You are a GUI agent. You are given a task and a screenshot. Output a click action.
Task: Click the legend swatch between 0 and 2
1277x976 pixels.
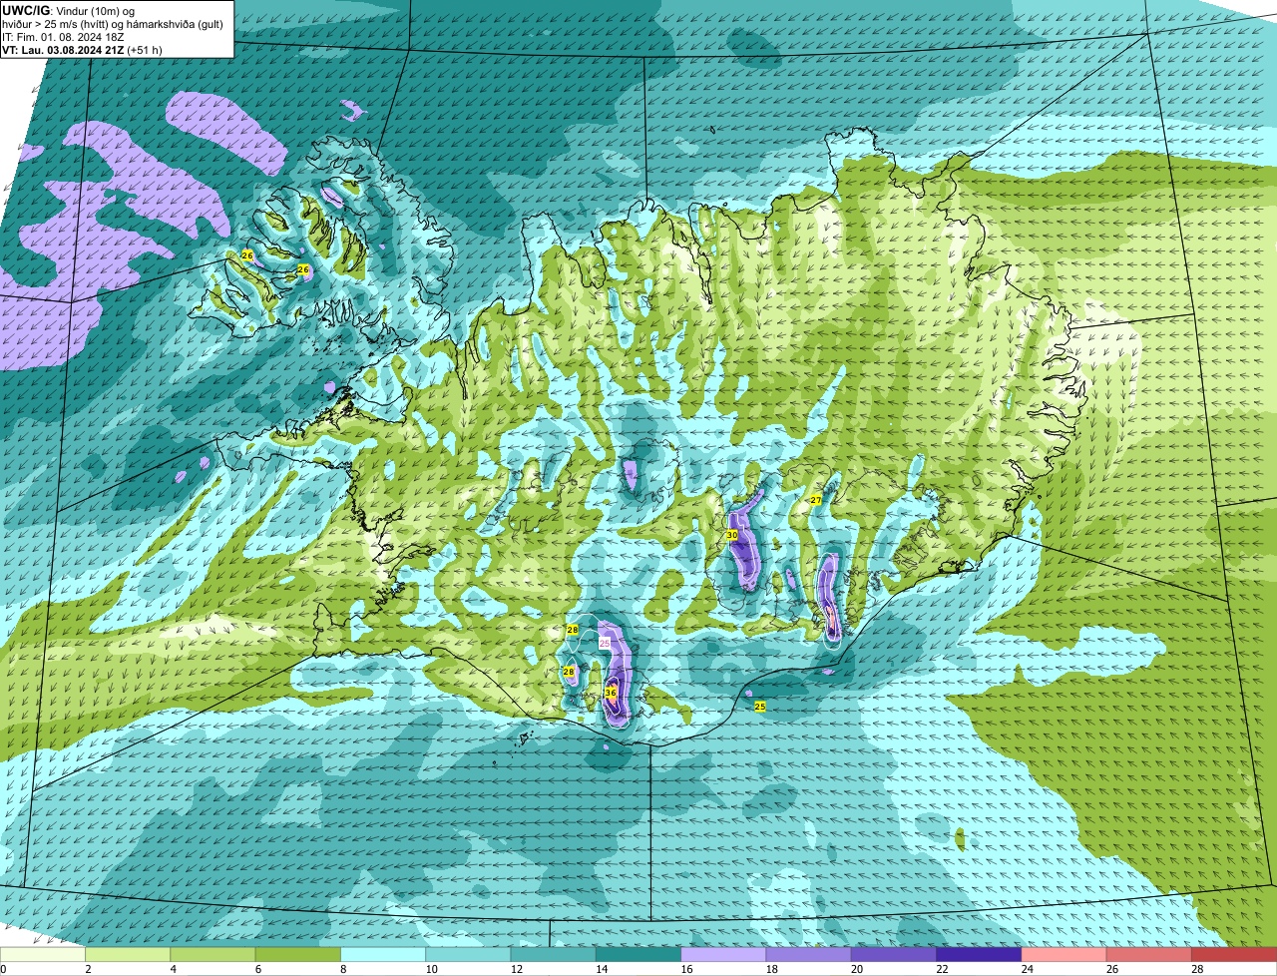coord(42,954)
